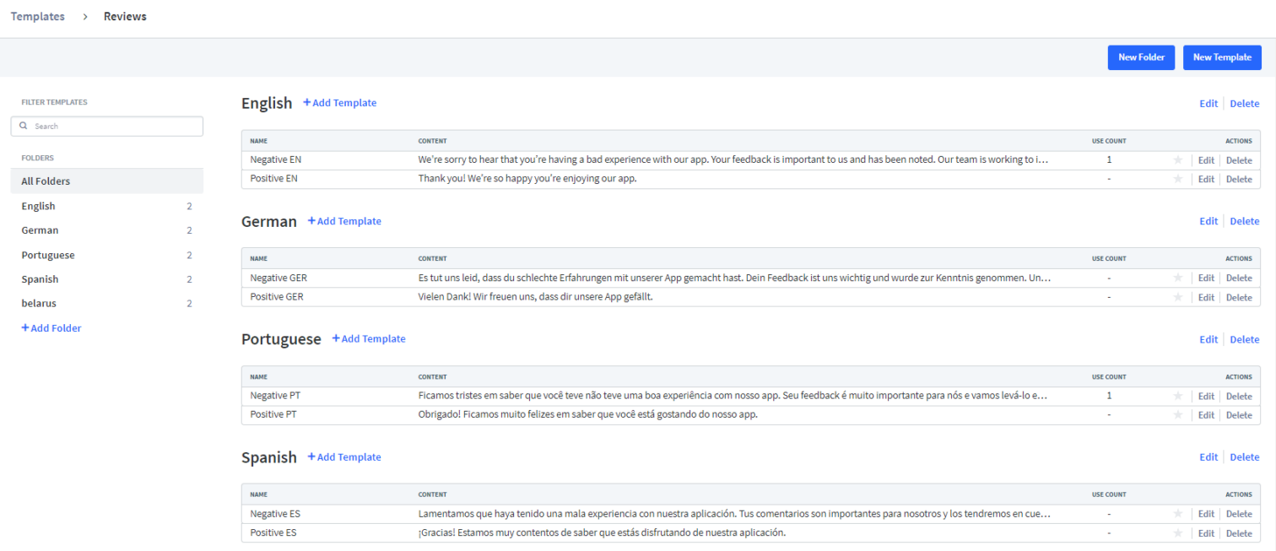Click Add Folder link in sidebar
Viewport: 1276px width, 551px height.
51,328
